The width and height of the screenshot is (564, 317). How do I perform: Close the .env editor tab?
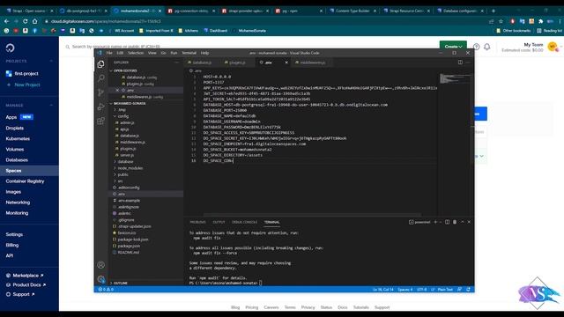point(286,63)
